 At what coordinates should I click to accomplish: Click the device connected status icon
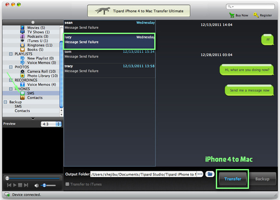pos(7,194)
